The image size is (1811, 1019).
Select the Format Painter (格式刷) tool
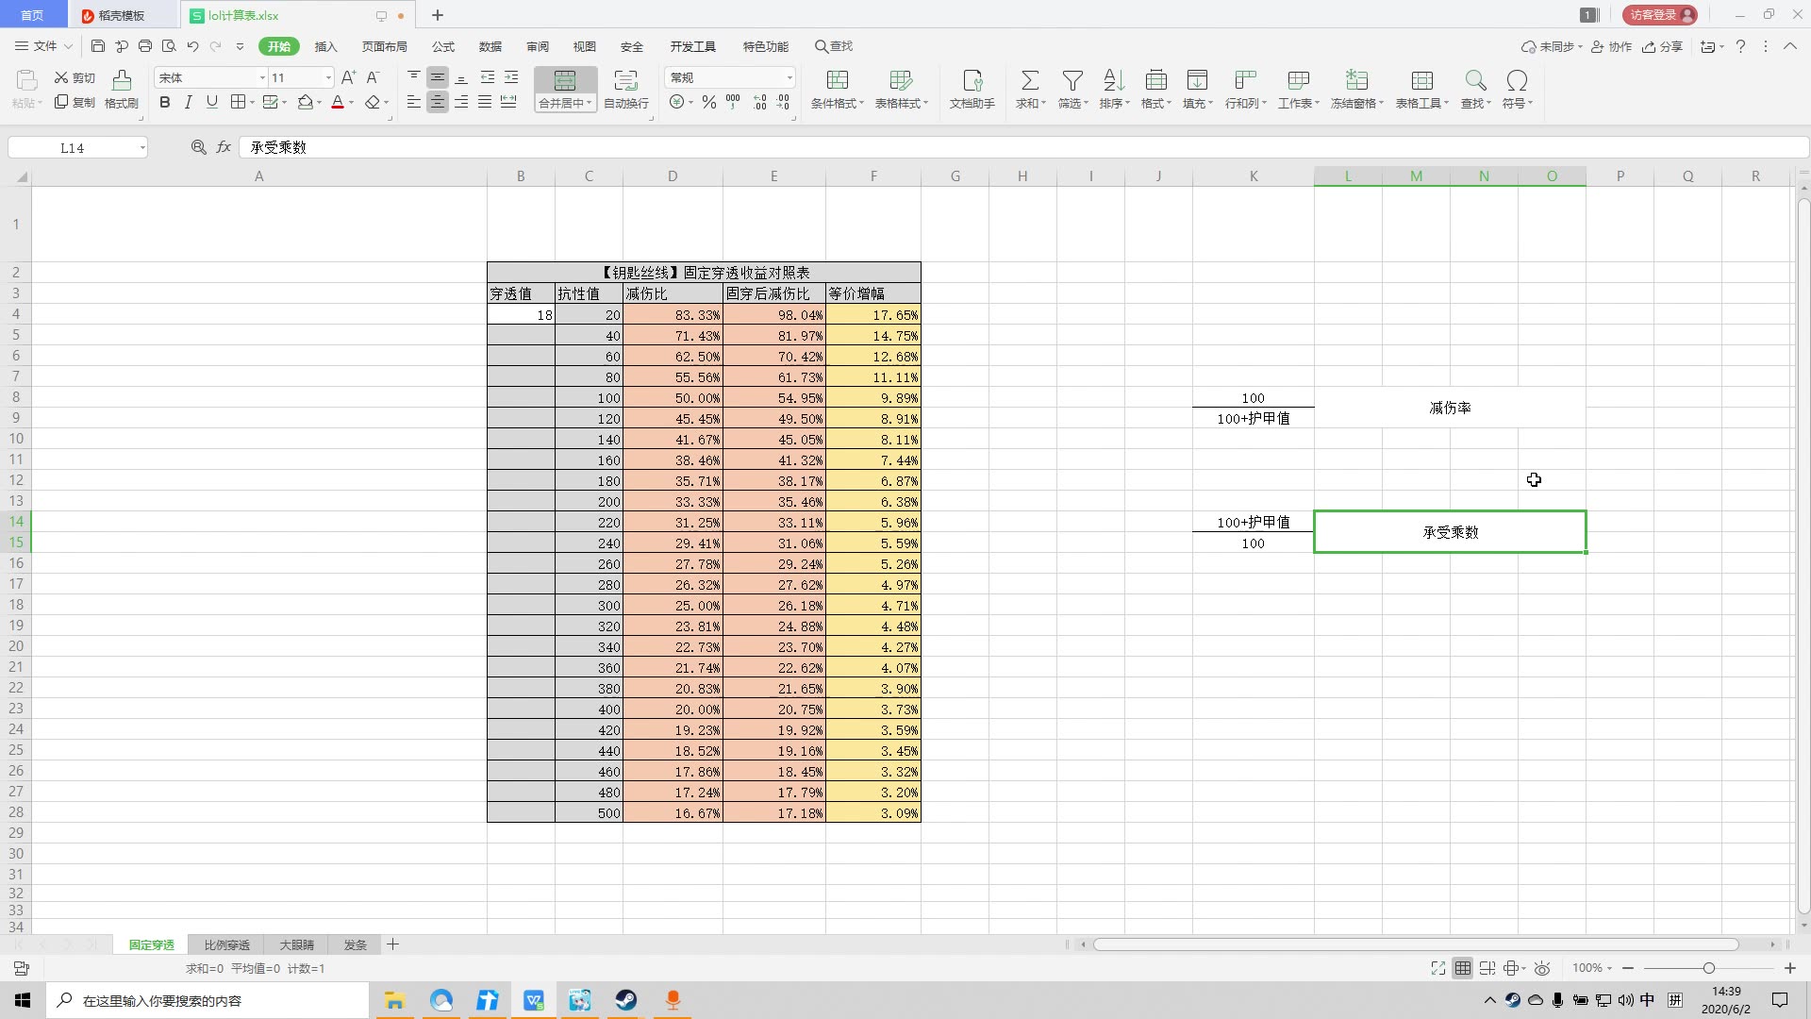tap(122, 90)
